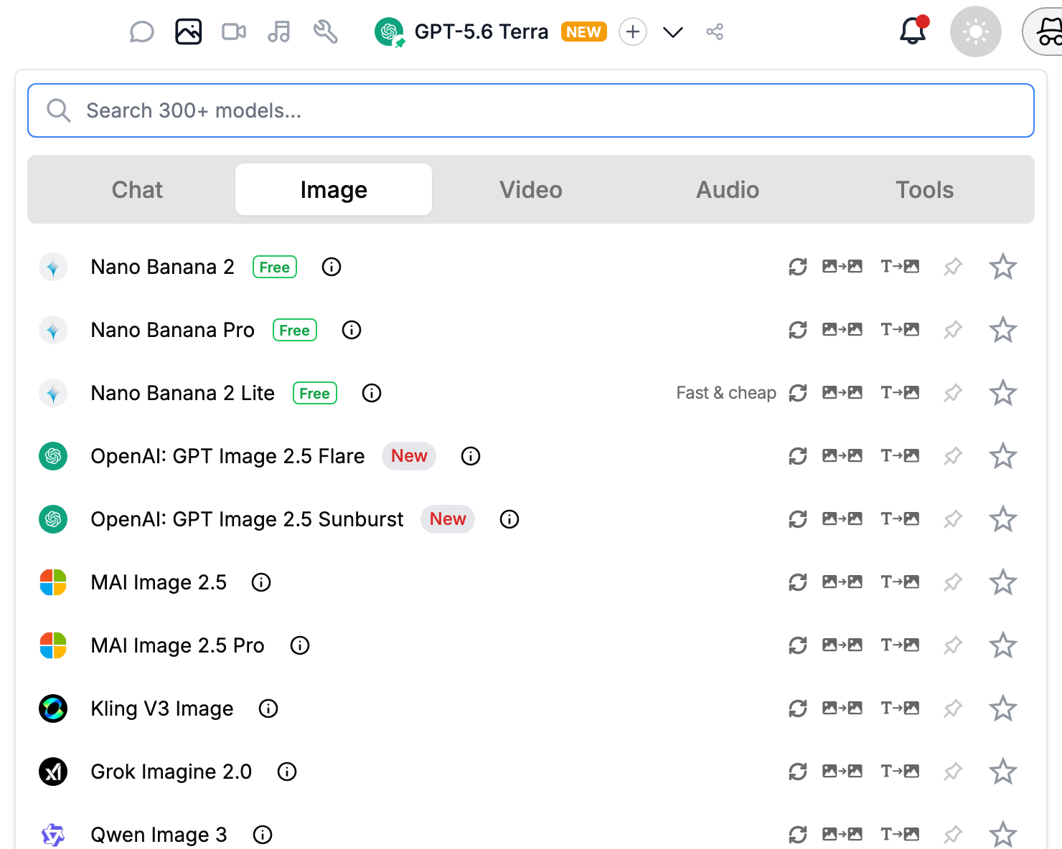
Task: Click text-to-image icon for Nano Banana 2 Lite
Action: (x=900, y=393)
